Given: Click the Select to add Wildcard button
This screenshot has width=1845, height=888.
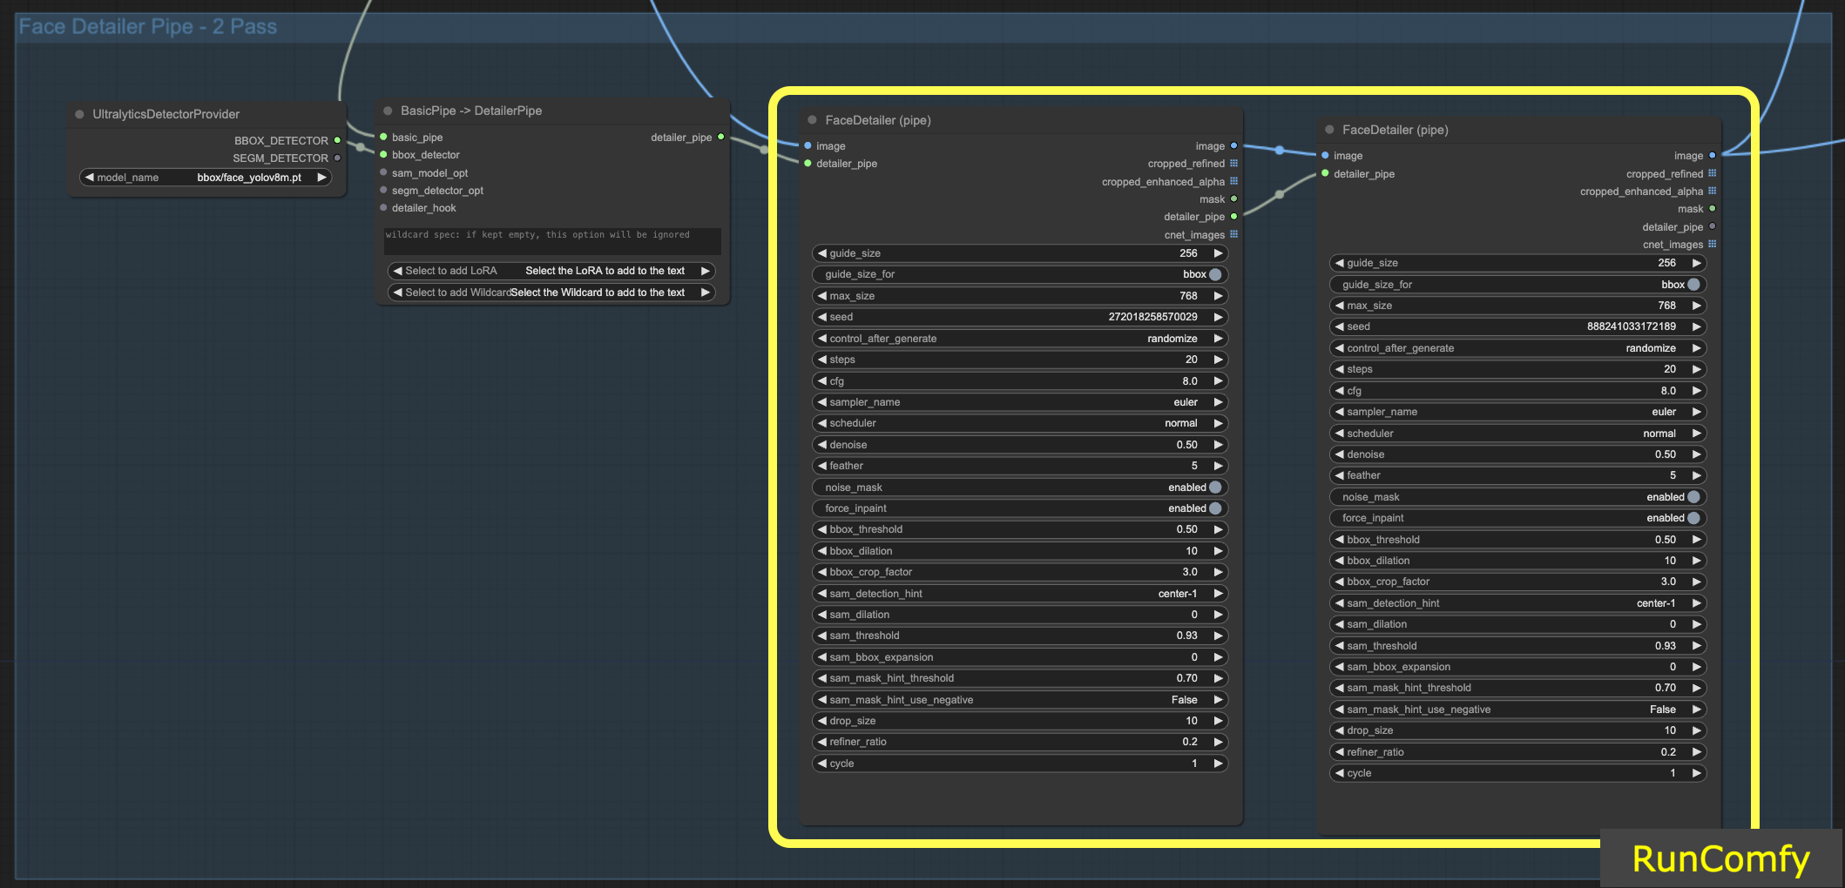Looking at the screenshot, I should (x=551, y=292).
